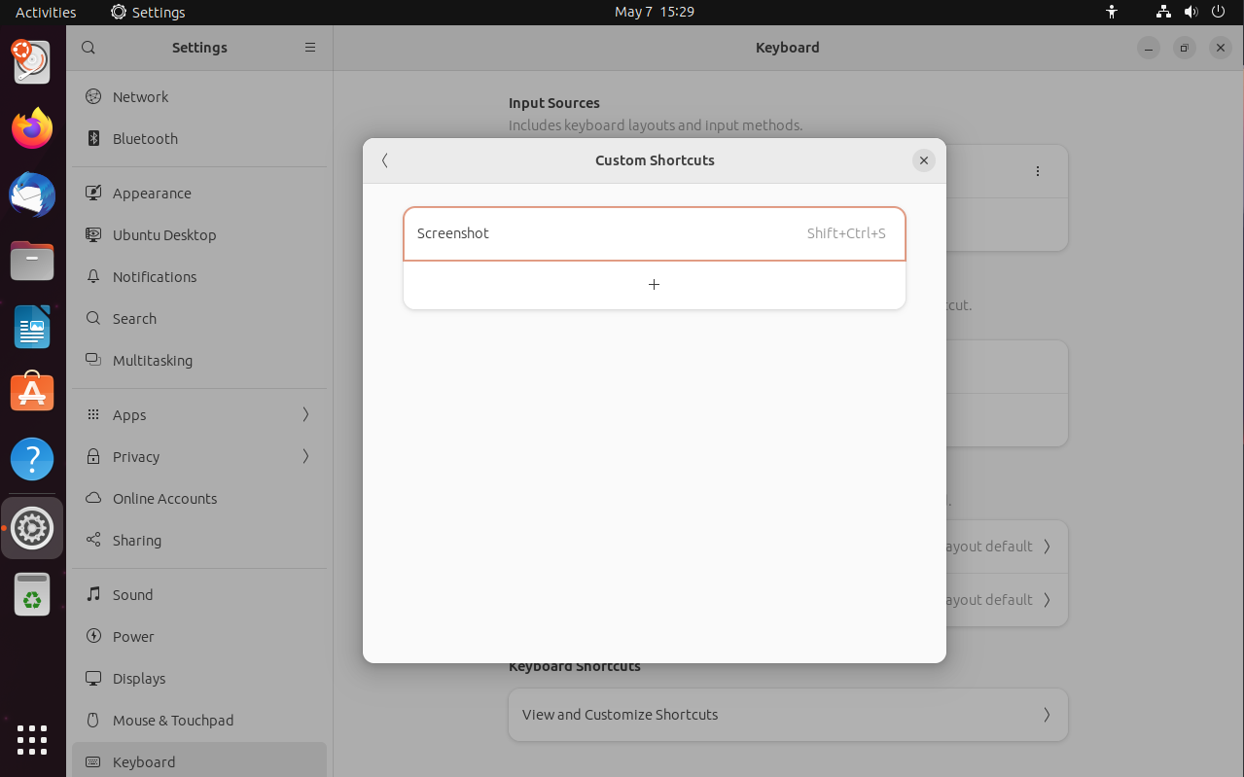Open Power settings

[x=199, y=637]
